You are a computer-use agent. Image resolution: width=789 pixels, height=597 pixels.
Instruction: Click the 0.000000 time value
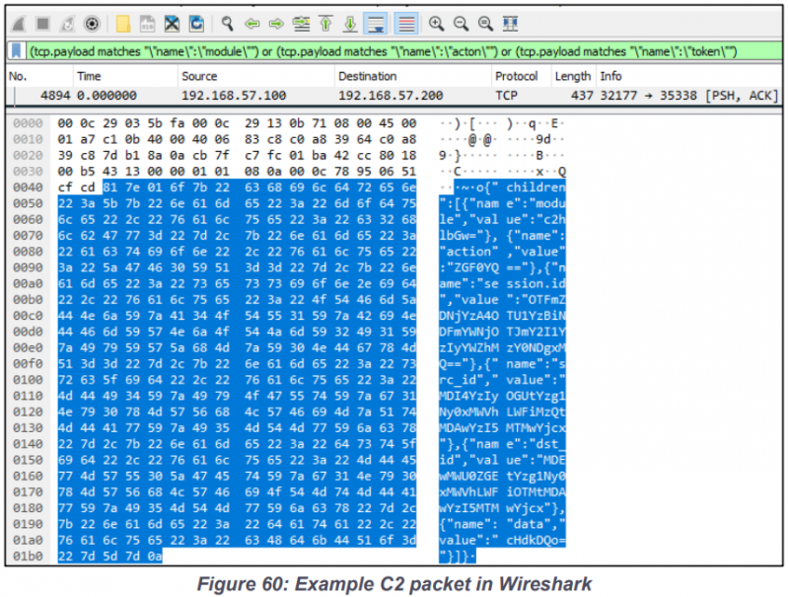click(107, 95)
